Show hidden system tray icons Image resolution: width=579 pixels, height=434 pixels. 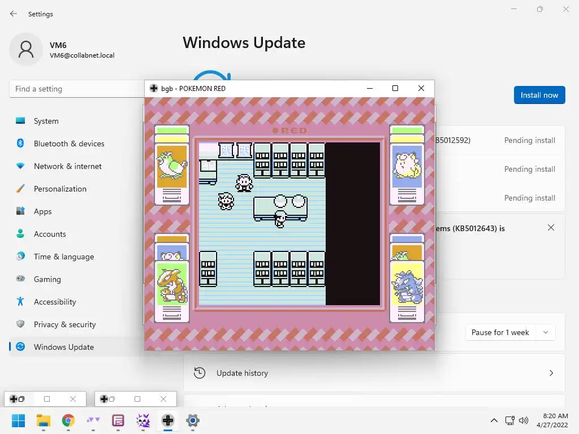pos(494,420)
